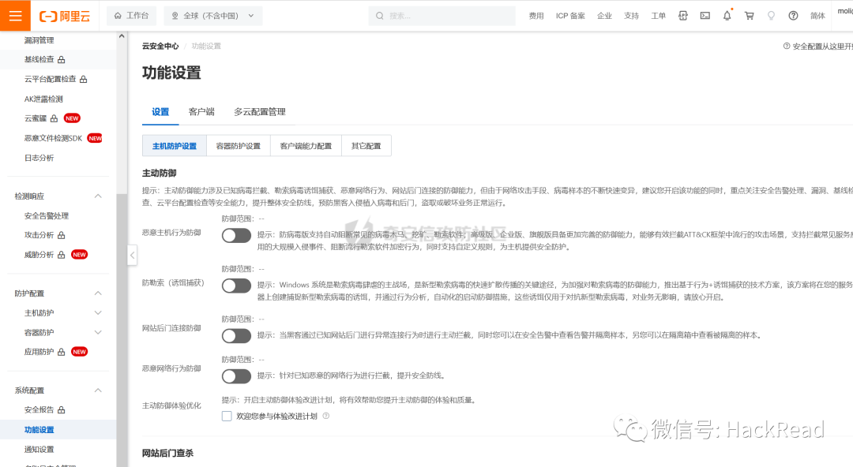Open 恶意文件检测SDK in the sidebar

[x=54, y=138]
